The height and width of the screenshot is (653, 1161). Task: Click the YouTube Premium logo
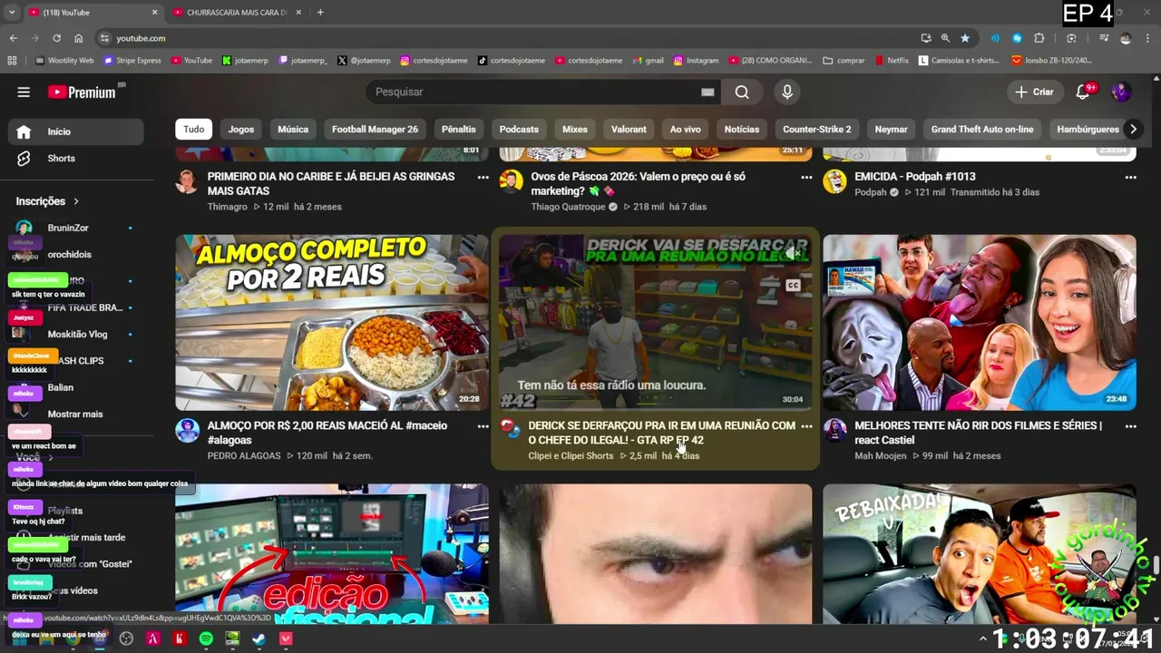pyautogui.click(x=82, y=92)
